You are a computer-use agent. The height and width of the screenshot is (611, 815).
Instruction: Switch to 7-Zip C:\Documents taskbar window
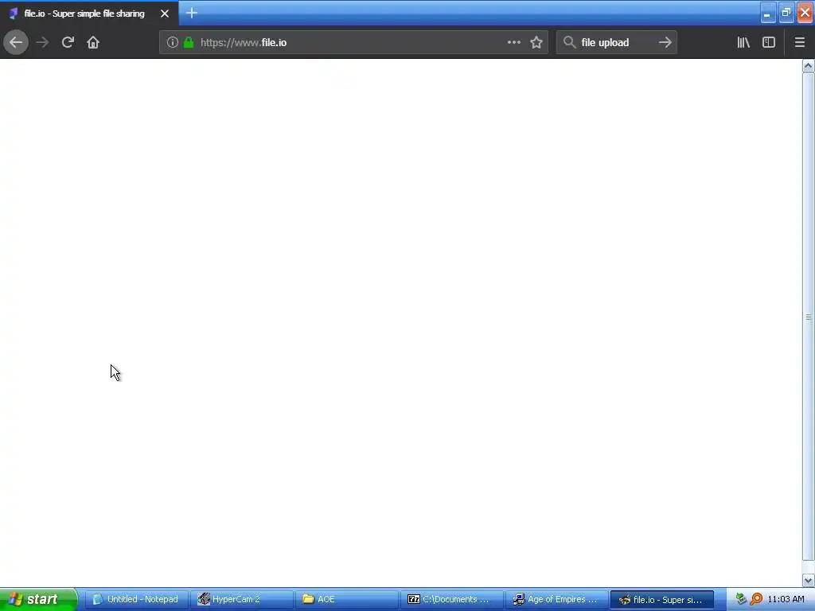[452, 599]
